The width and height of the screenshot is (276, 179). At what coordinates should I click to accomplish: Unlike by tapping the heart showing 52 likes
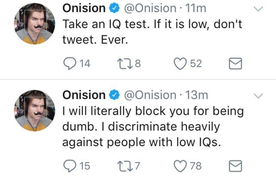pyautogui.click(x=180, y=64)
